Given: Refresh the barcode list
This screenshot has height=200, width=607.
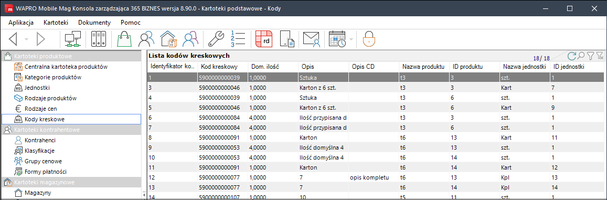Looking at the screenshot, I should 572,56.
